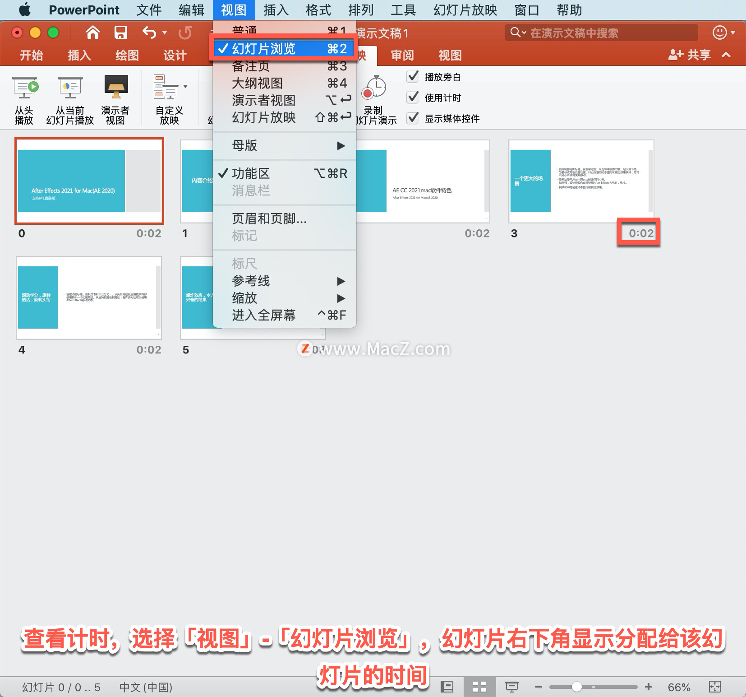
Task: Toggle the 使用计时 checkbox
Action: [x=413, y=98]
